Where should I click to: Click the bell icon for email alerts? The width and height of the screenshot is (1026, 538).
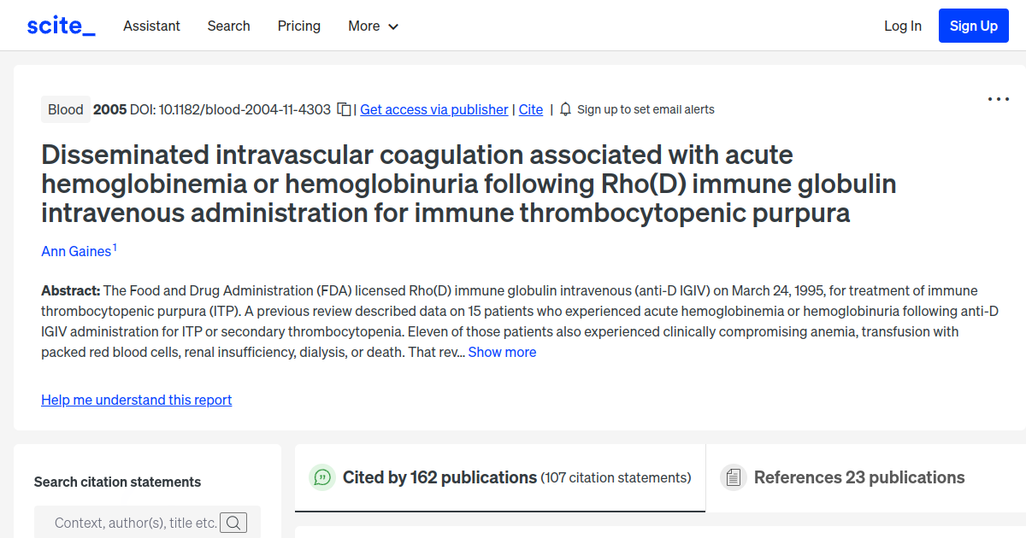tap(564, 109)
